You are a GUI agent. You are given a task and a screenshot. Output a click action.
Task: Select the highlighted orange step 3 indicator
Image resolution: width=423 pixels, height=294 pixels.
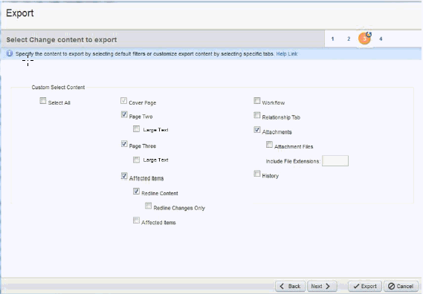coord(364,39)
